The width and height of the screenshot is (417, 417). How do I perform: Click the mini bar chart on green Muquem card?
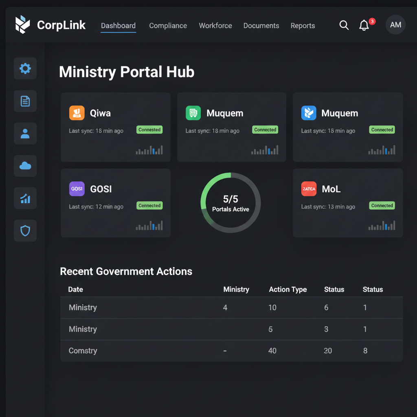265,150
